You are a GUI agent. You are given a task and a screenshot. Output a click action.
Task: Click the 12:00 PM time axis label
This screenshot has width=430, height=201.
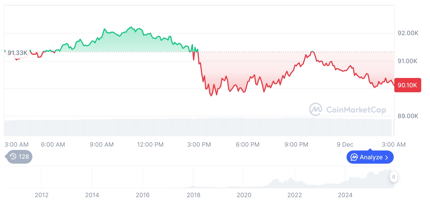pos(150,144)
